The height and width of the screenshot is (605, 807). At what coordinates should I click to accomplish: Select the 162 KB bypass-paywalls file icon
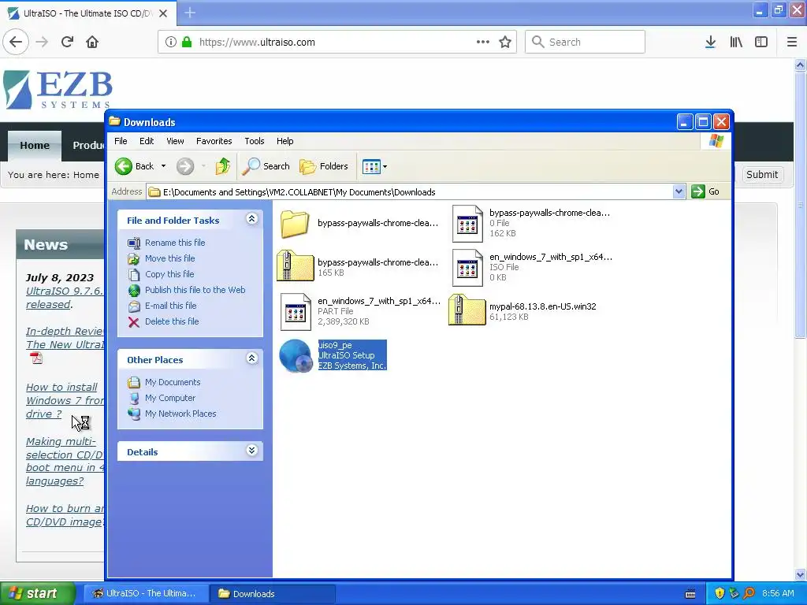click(467, 223)
